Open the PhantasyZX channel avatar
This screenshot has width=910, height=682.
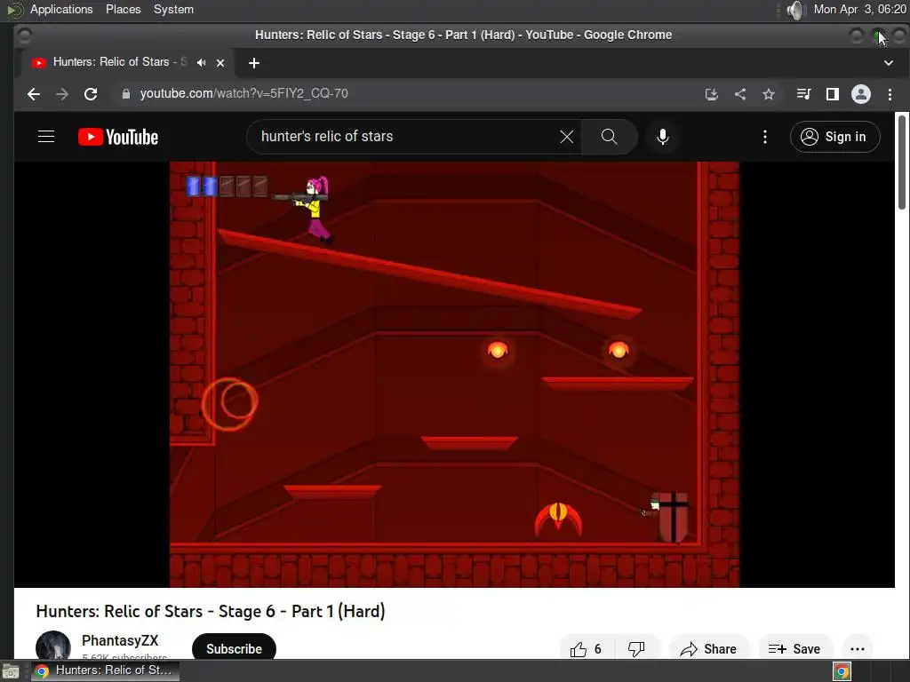(53, 646)
